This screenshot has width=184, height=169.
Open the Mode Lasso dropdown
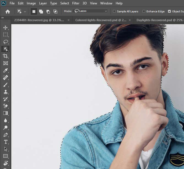click(x=90, y=11)
